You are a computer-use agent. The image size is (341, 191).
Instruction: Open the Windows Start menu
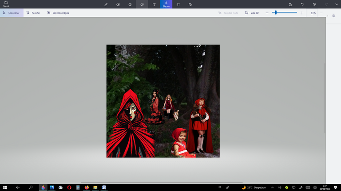(x=5, y=187)
